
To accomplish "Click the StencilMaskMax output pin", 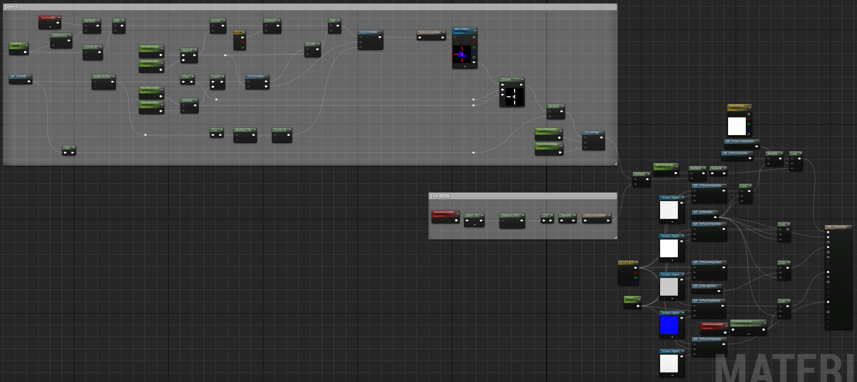I will tap(560, 152).
